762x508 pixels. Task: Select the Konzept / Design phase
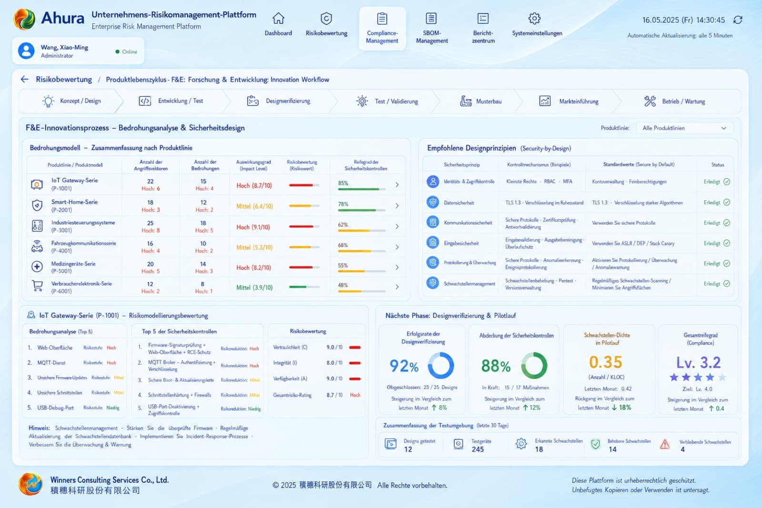(71, 101)
